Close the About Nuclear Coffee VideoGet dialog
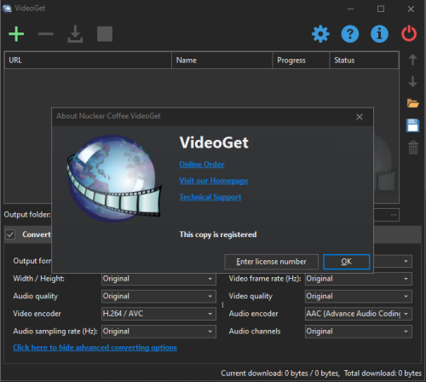This screenshot has height=382, width=426. 360,117
